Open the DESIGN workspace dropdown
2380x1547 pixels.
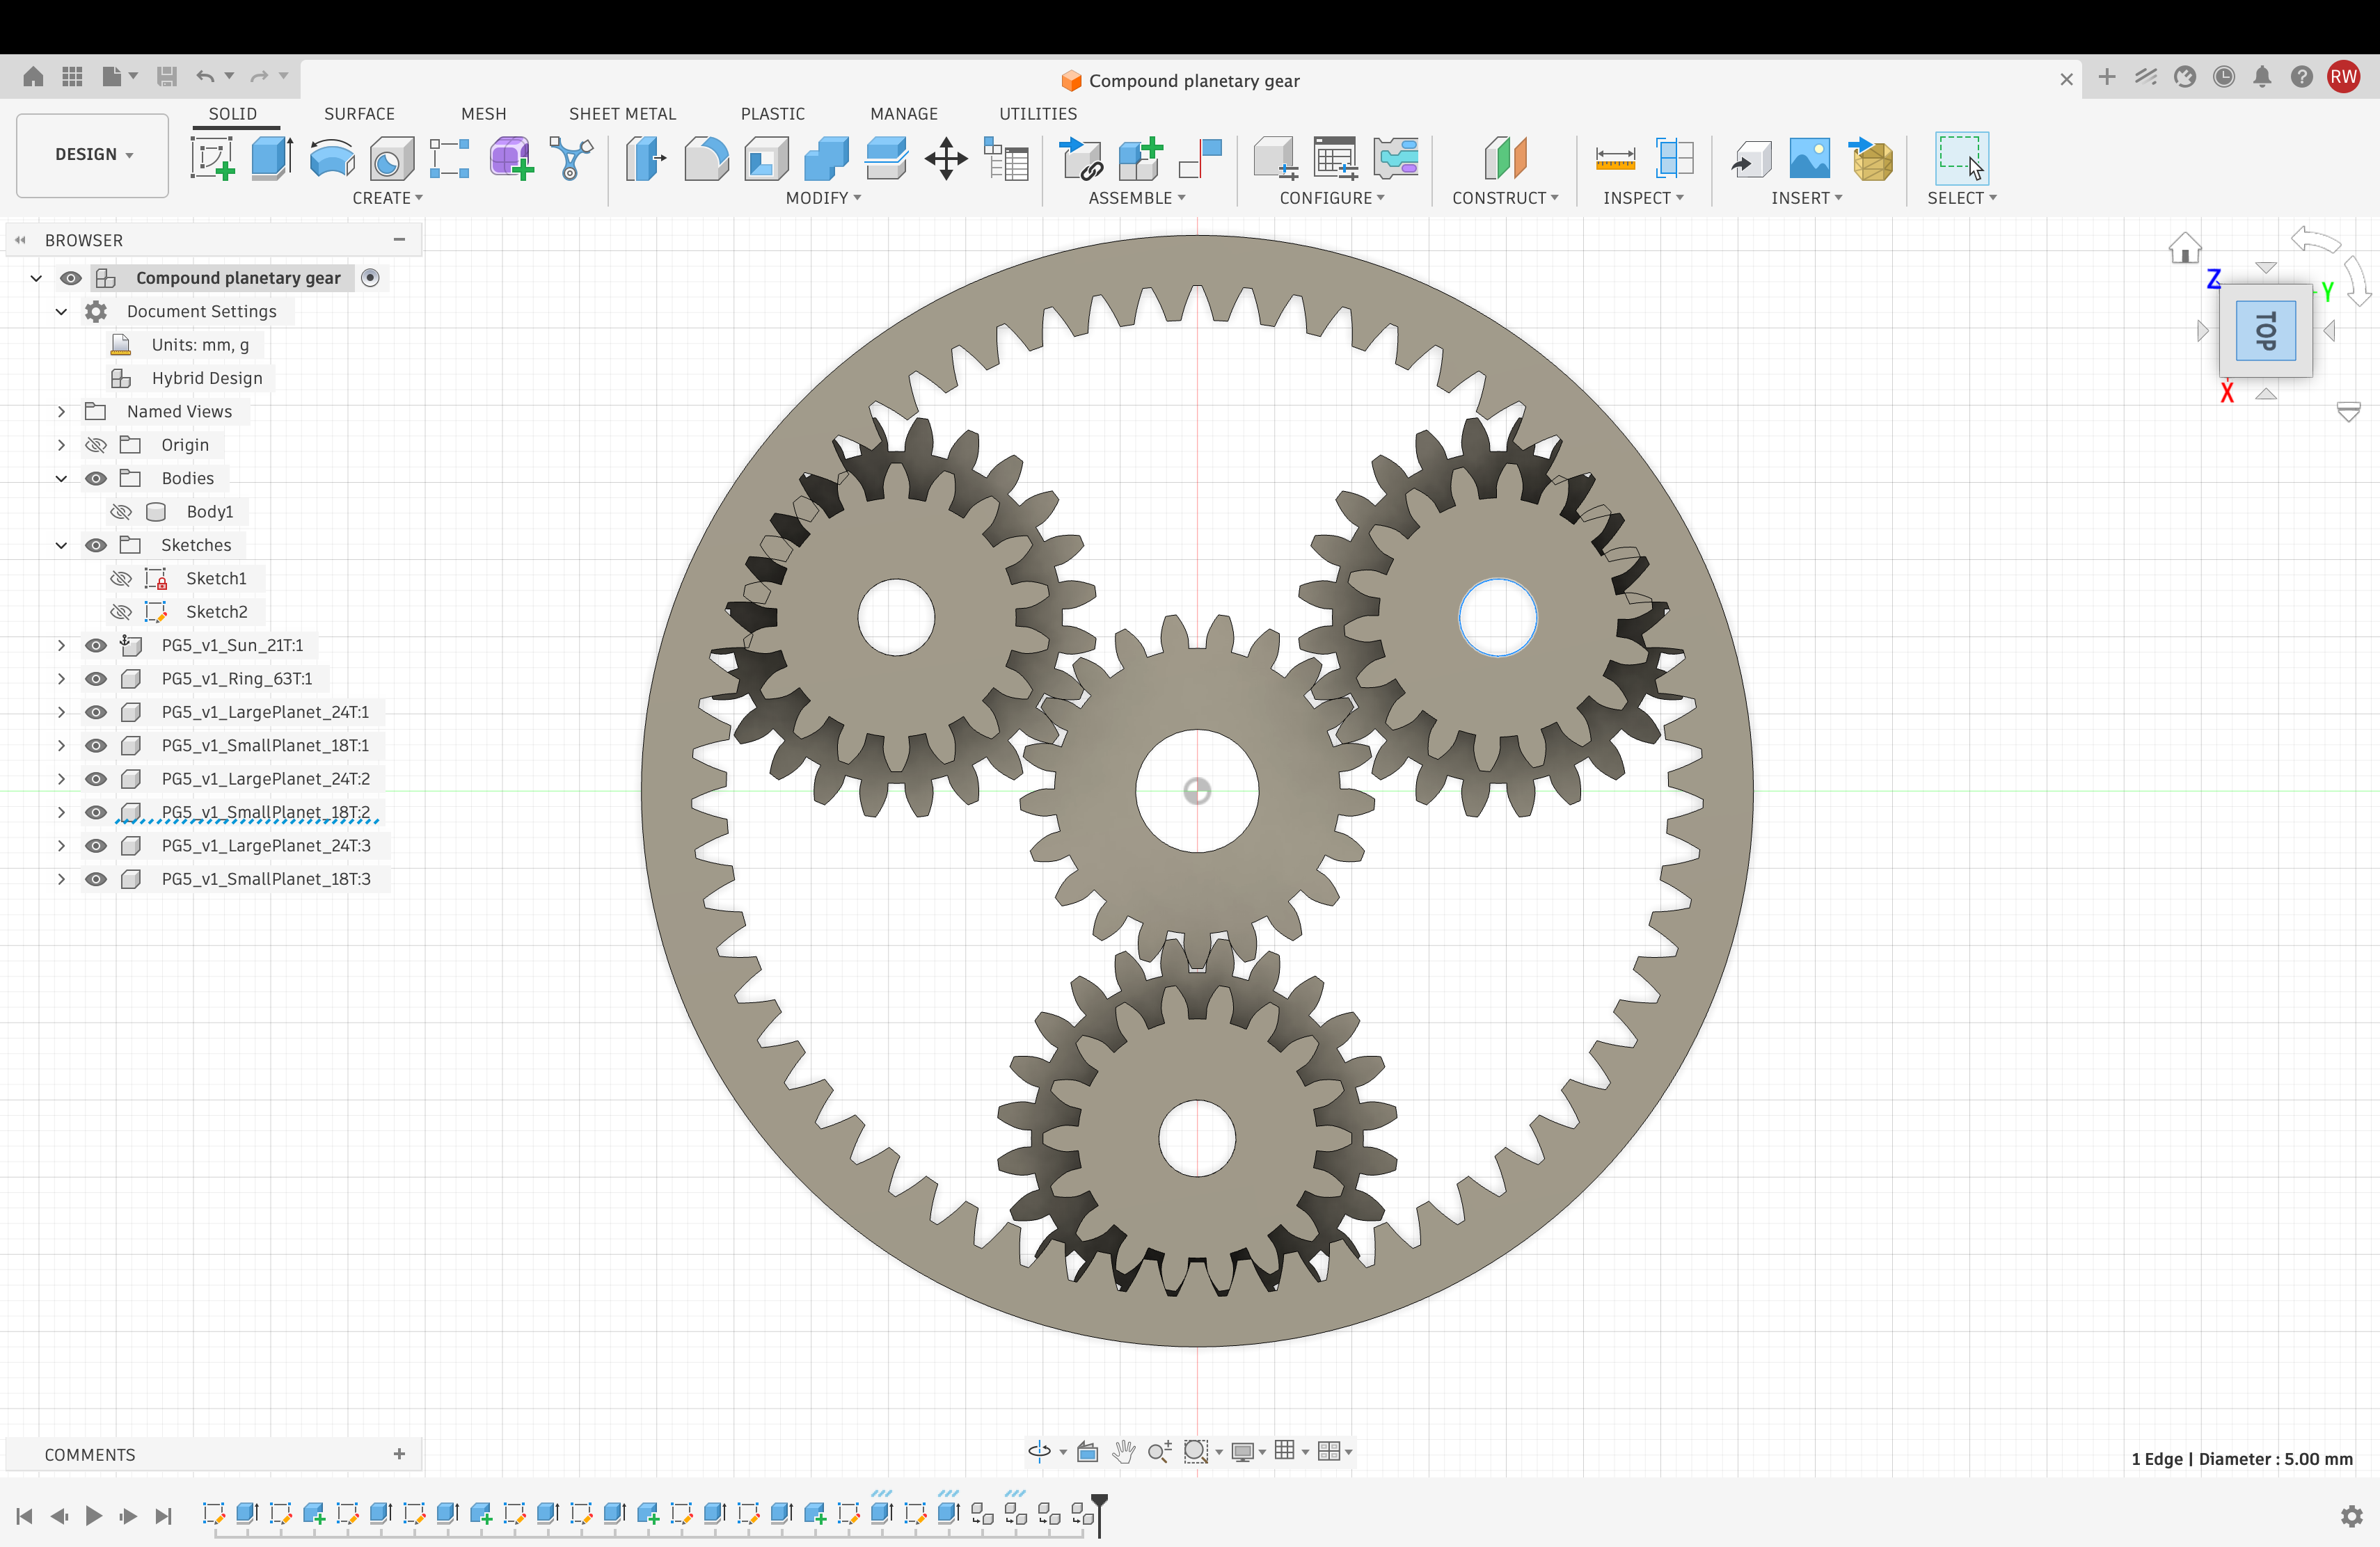pos(93,155)
